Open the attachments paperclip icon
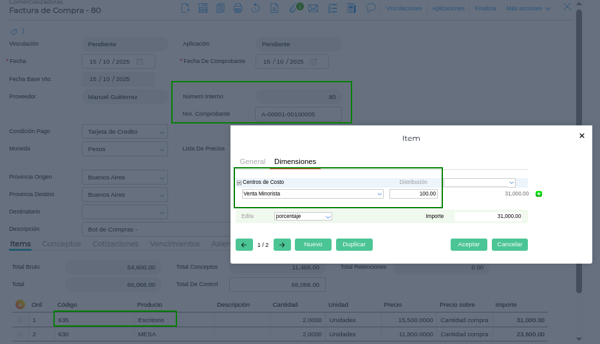Image resolution: width=600 pixels, height=344 pixels. (x=294, y=8)
